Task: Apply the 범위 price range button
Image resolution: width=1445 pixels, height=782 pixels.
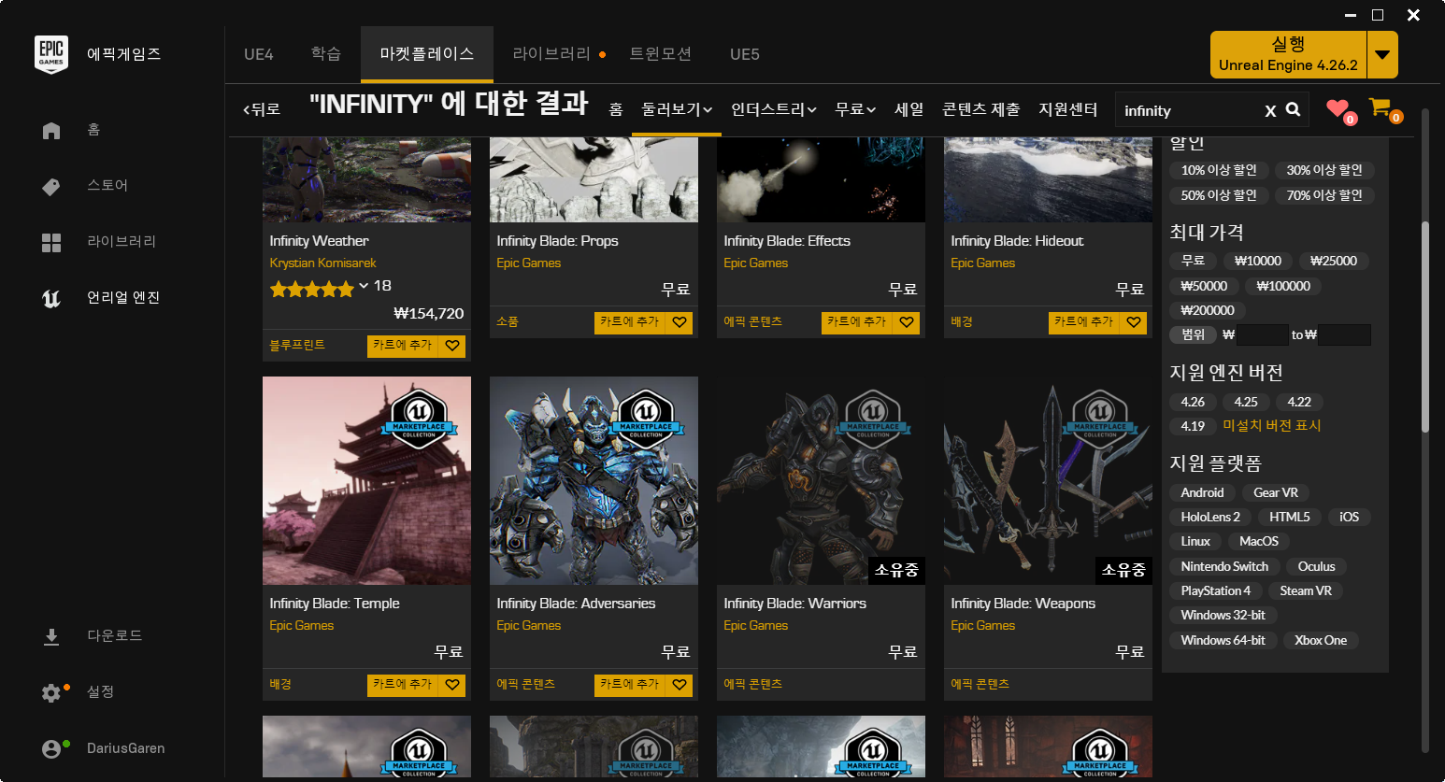Action: (1193, 334)
